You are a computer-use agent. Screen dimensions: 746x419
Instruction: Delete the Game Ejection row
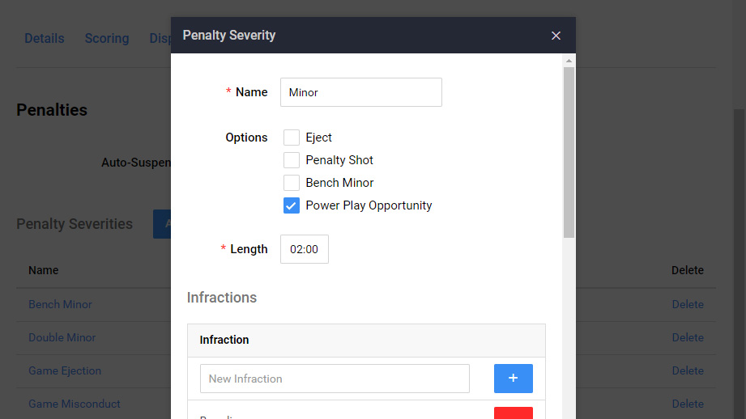[688, 370]
